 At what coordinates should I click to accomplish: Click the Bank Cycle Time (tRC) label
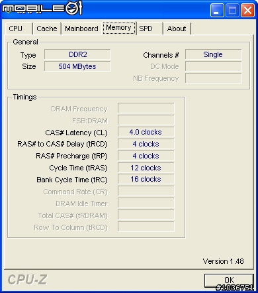pos(72,180)
